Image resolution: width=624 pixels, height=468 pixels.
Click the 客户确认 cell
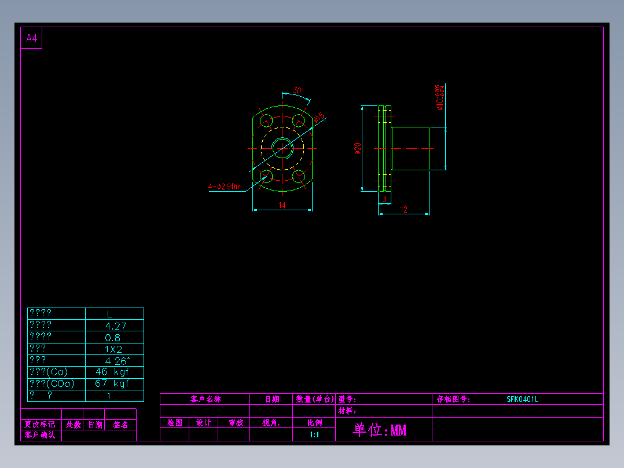coord(40,435)
